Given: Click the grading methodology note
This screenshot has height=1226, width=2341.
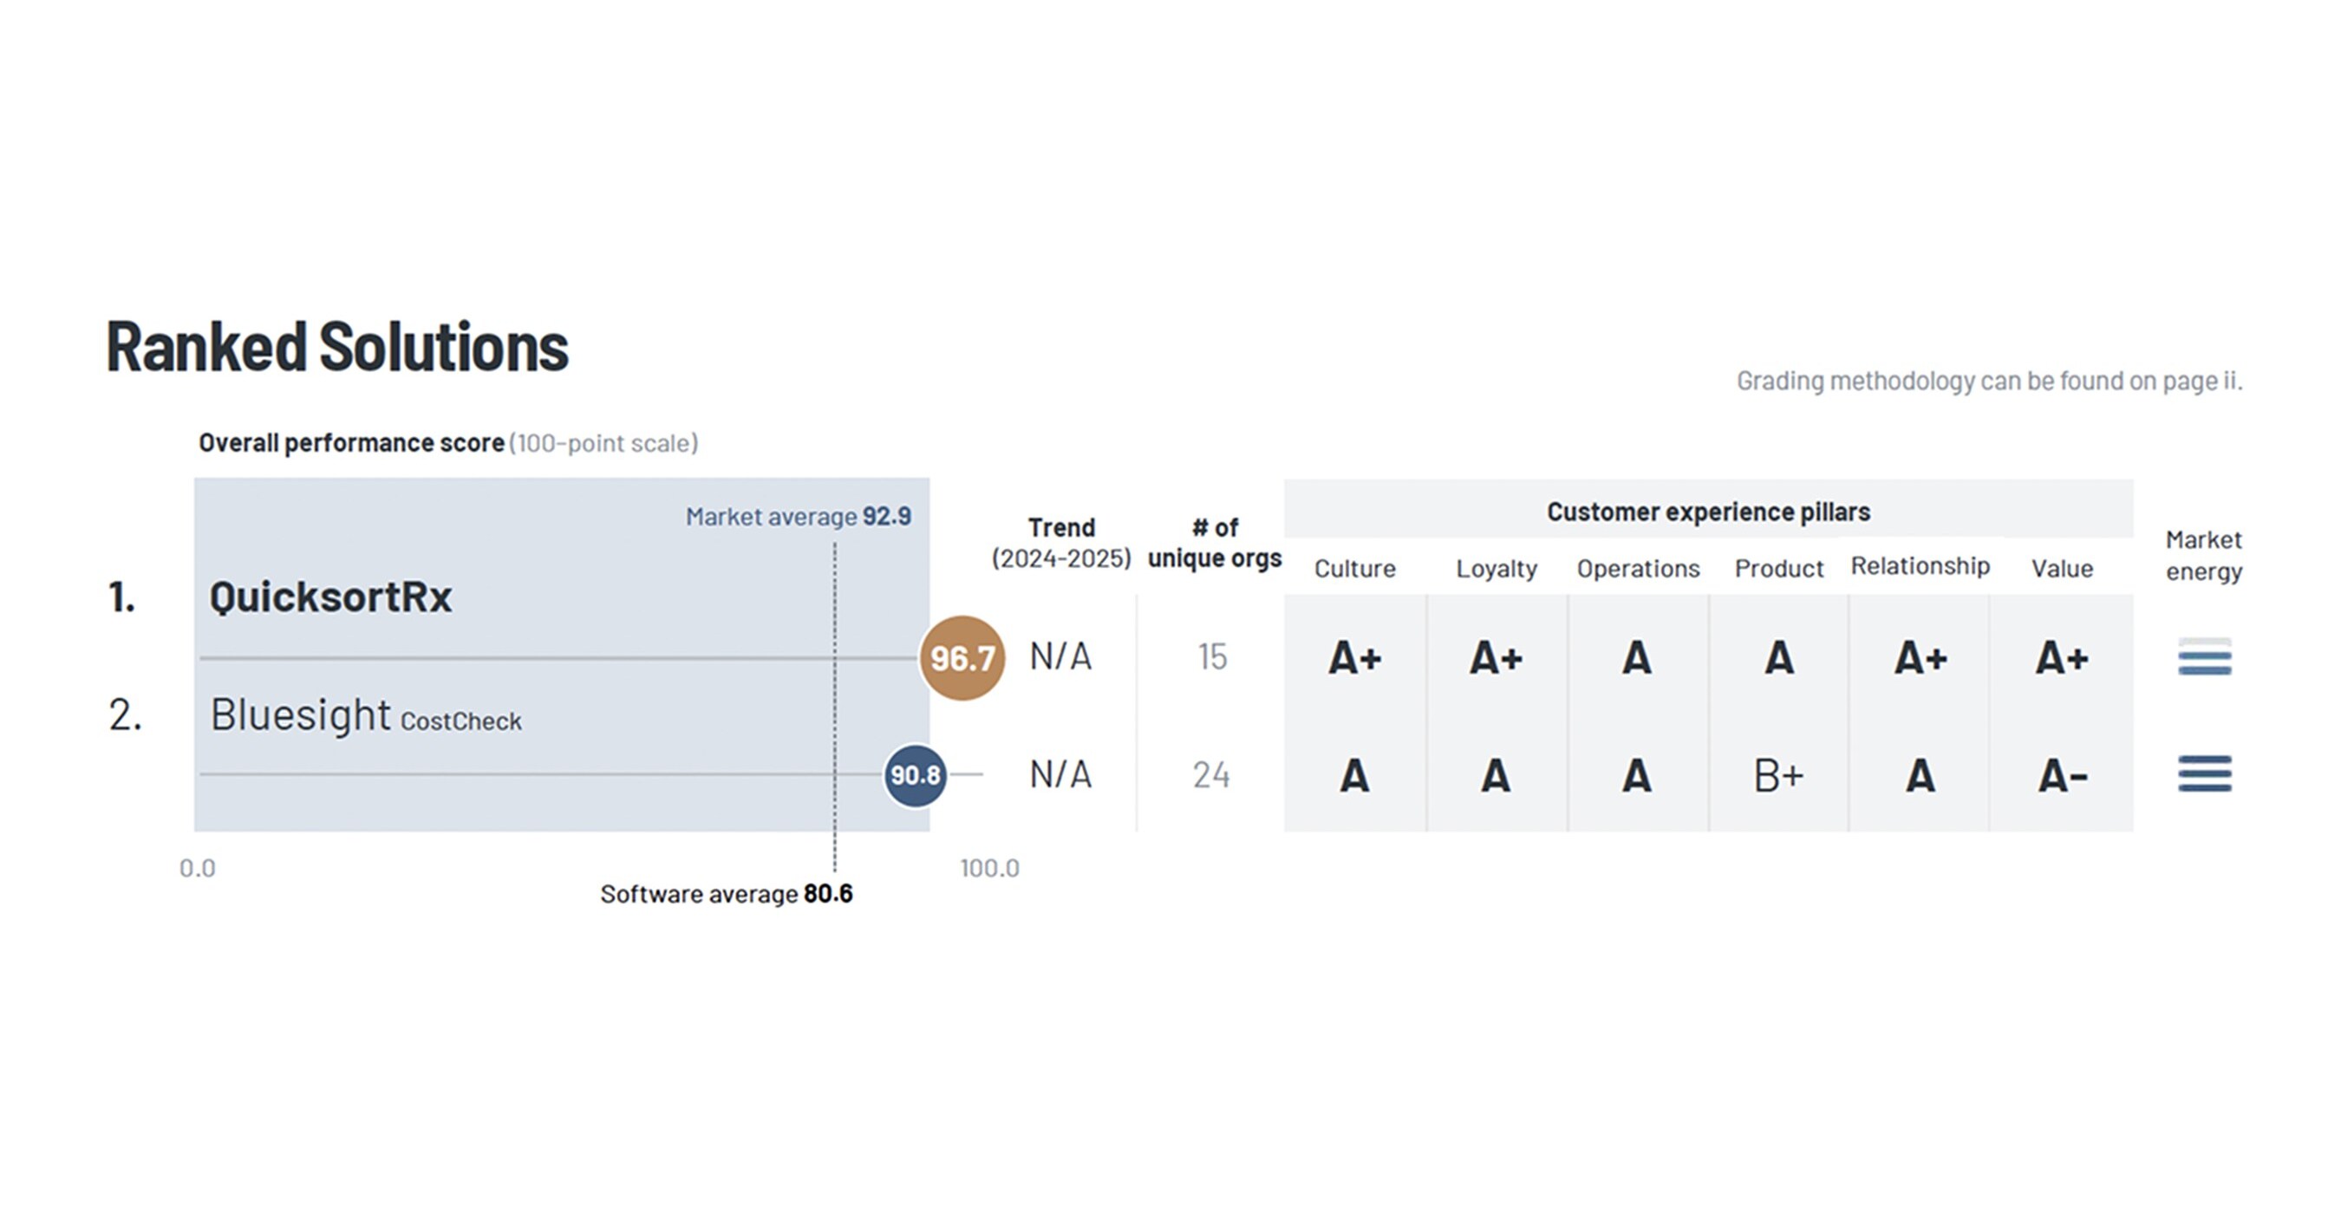Looking at the screenshot, I should 1988,381.
